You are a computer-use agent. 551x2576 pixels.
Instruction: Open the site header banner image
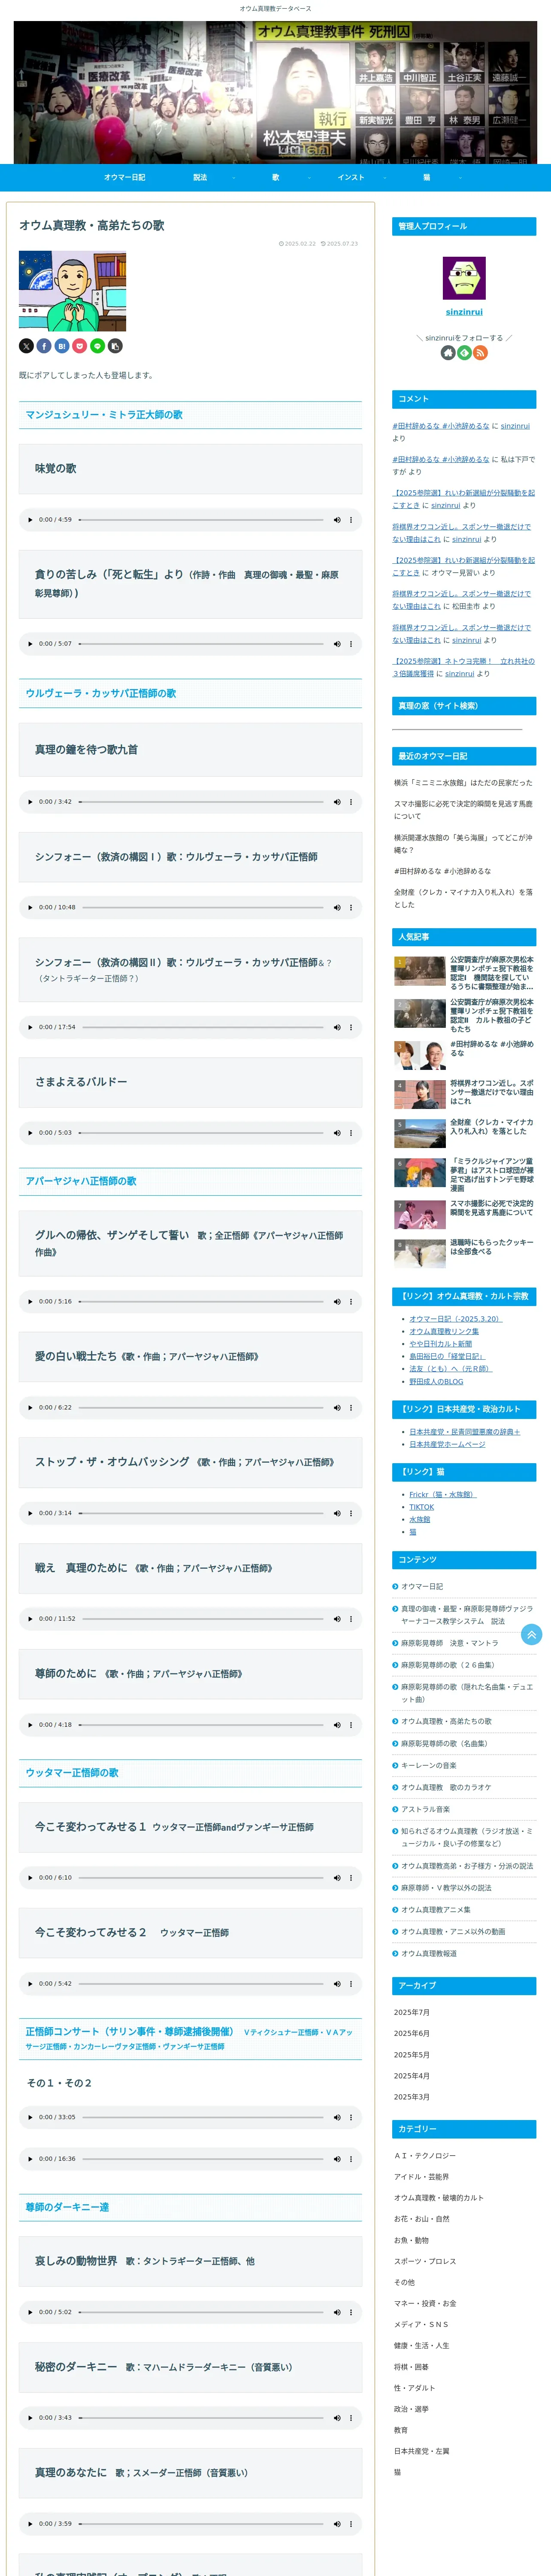(x=275, y=92)
